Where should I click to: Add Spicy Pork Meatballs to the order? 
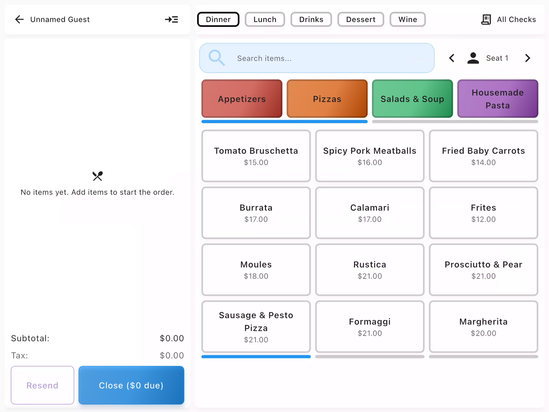pyautogui.click(x=370, y=156)
